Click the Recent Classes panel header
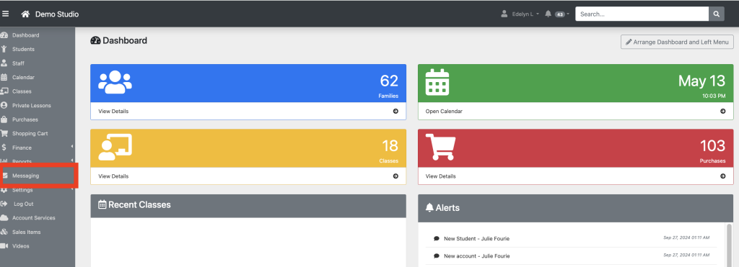The height and width of the screenshot is (267, 739). click(x=248, y=206)
